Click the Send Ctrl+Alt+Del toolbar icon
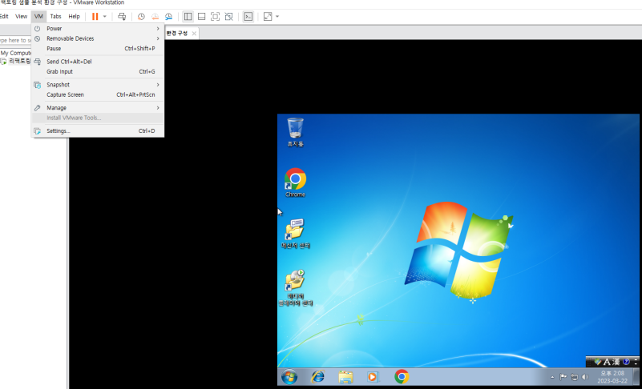This screenshot has width=642, height=389. (122, 16)
